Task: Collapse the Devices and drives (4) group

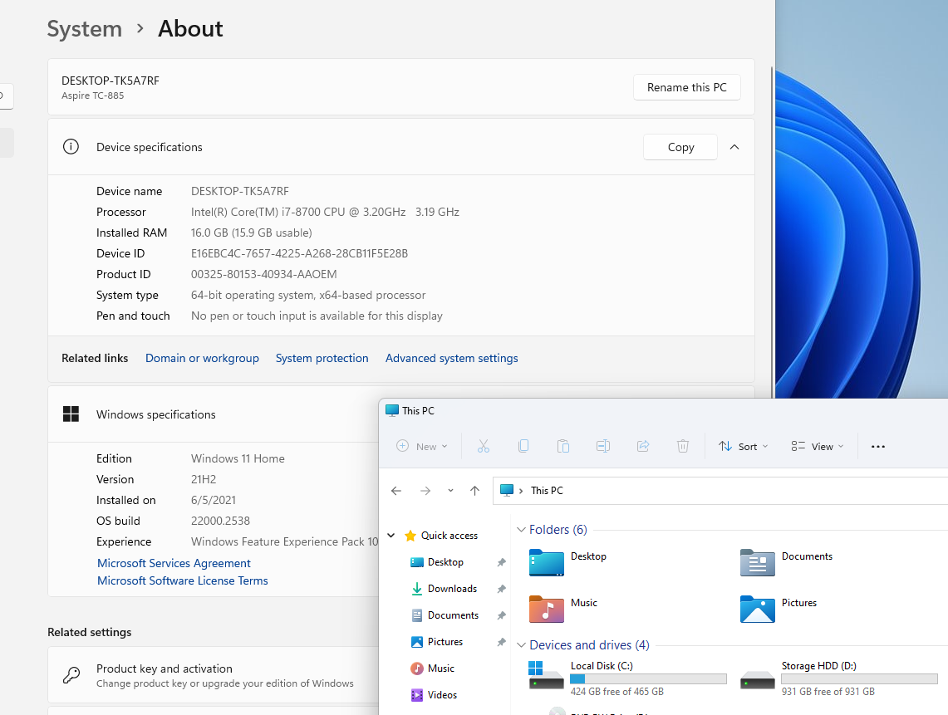Action: [x=521, y=645]
